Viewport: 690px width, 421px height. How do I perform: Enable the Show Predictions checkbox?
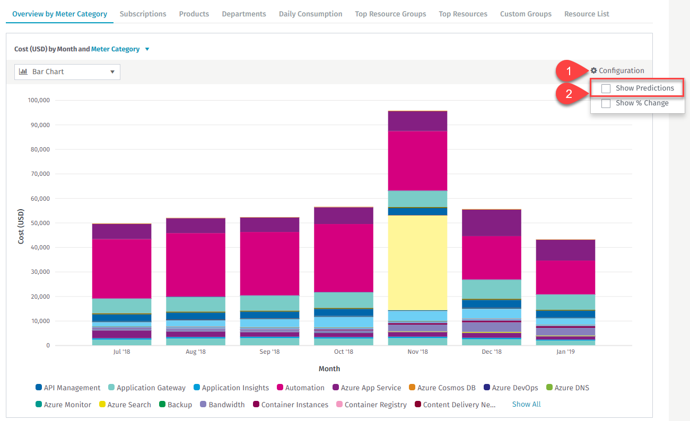pyautogui.click(x=606, y=88)
